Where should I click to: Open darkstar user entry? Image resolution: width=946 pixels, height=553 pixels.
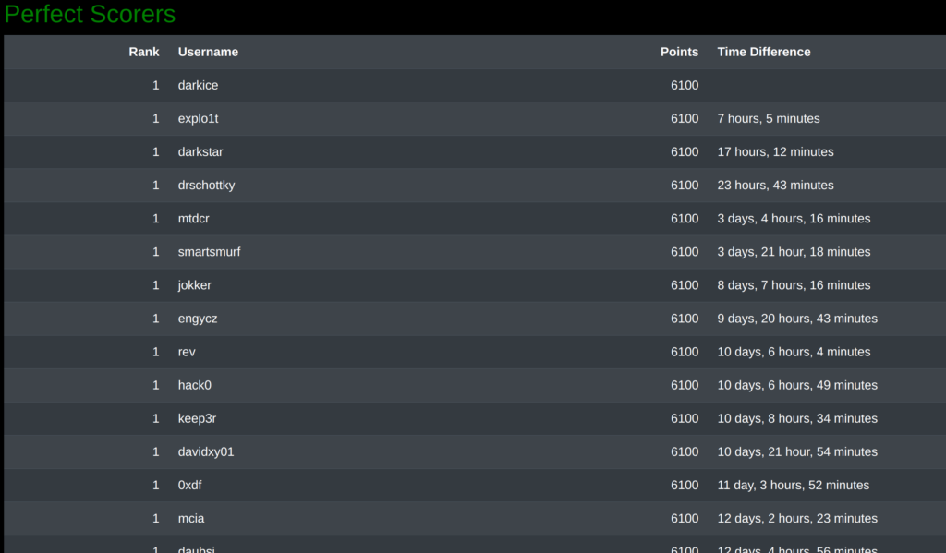coord(200,152)
